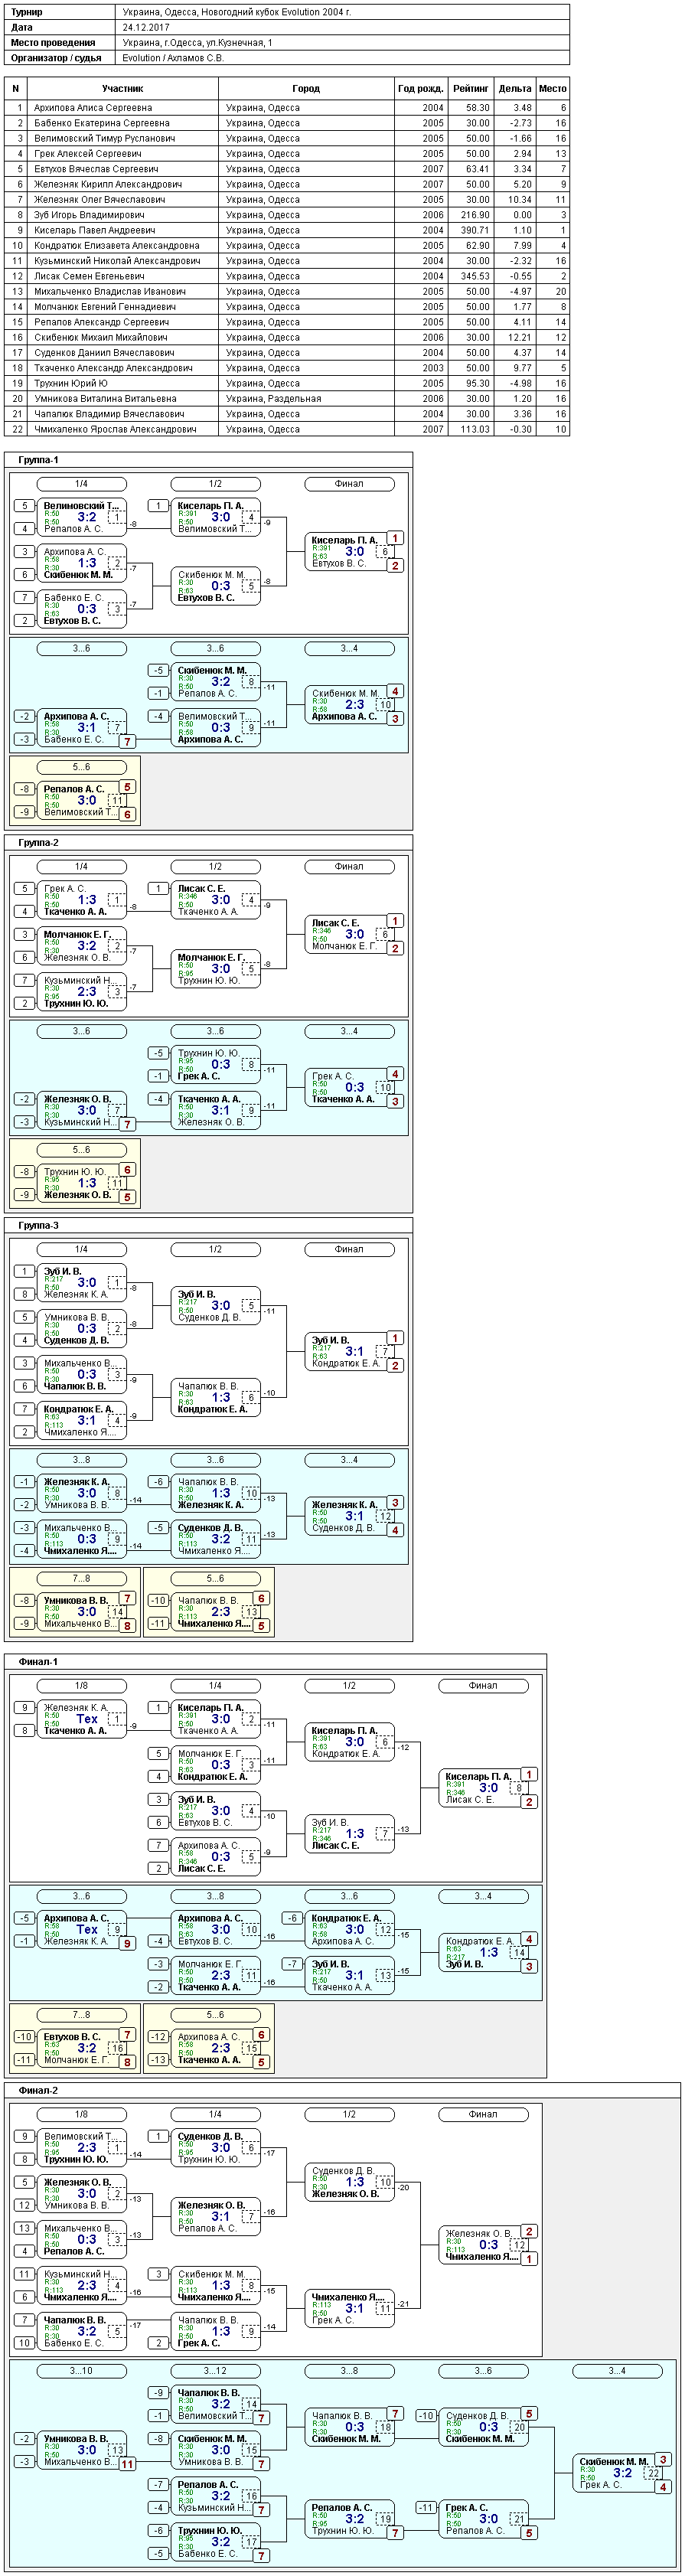Click 'Кондратюк Елизавета Александровна' participant name
685x2576 pixels.
click(x=116, y=245)
